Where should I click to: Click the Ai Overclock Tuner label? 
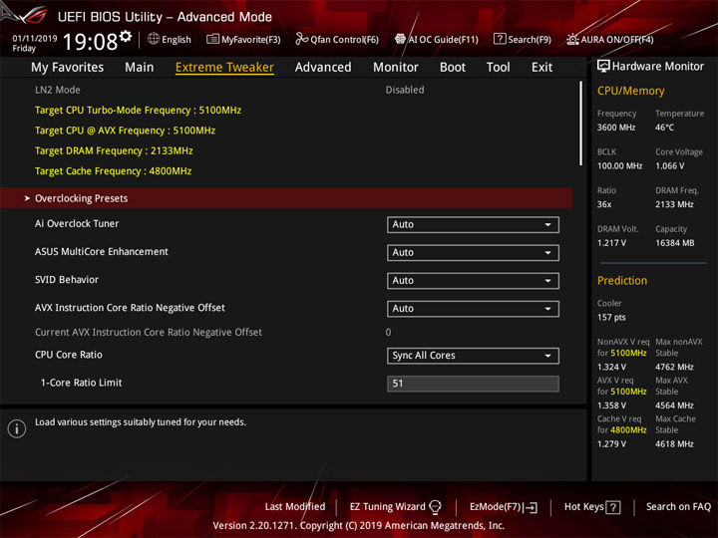77,224
